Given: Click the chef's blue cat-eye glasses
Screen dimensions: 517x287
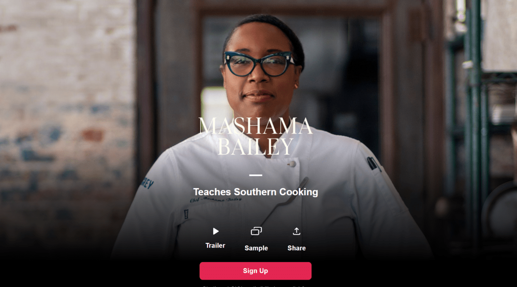Looking at the screenshot, I should point(258,64).
